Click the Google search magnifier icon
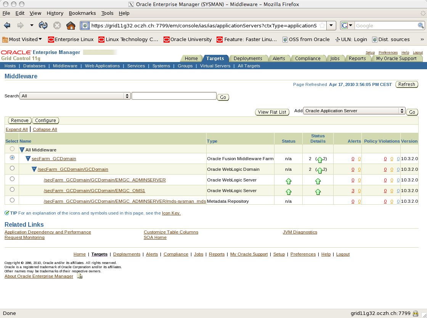The image size is (427, 318). 421,25
